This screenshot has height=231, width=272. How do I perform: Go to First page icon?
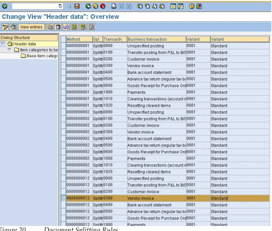[x=140, y=6]
